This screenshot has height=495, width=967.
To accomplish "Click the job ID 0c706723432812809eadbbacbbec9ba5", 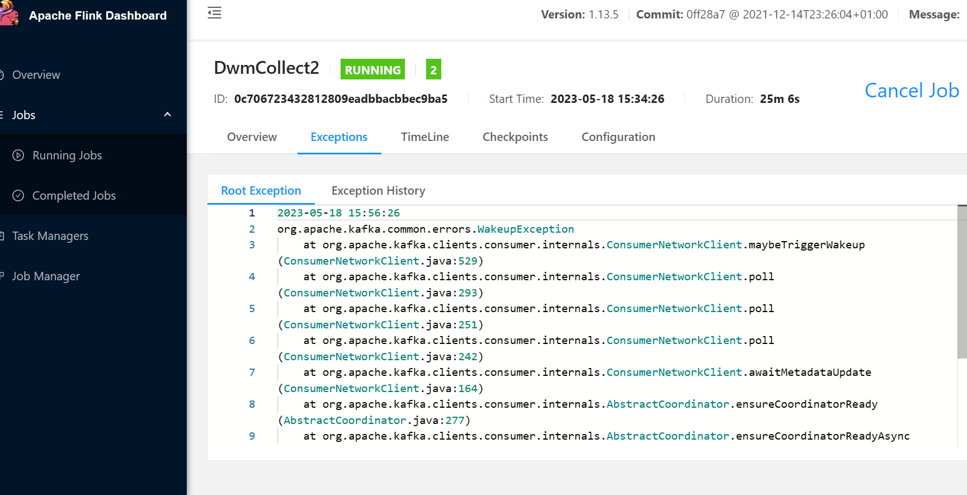I will 341,99.
